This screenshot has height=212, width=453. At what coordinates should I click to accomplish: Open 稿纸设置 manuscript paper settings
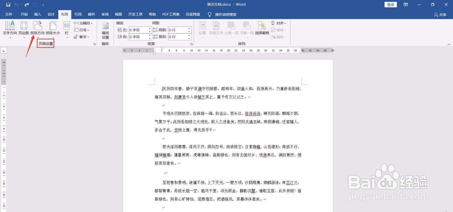point(105,31)
